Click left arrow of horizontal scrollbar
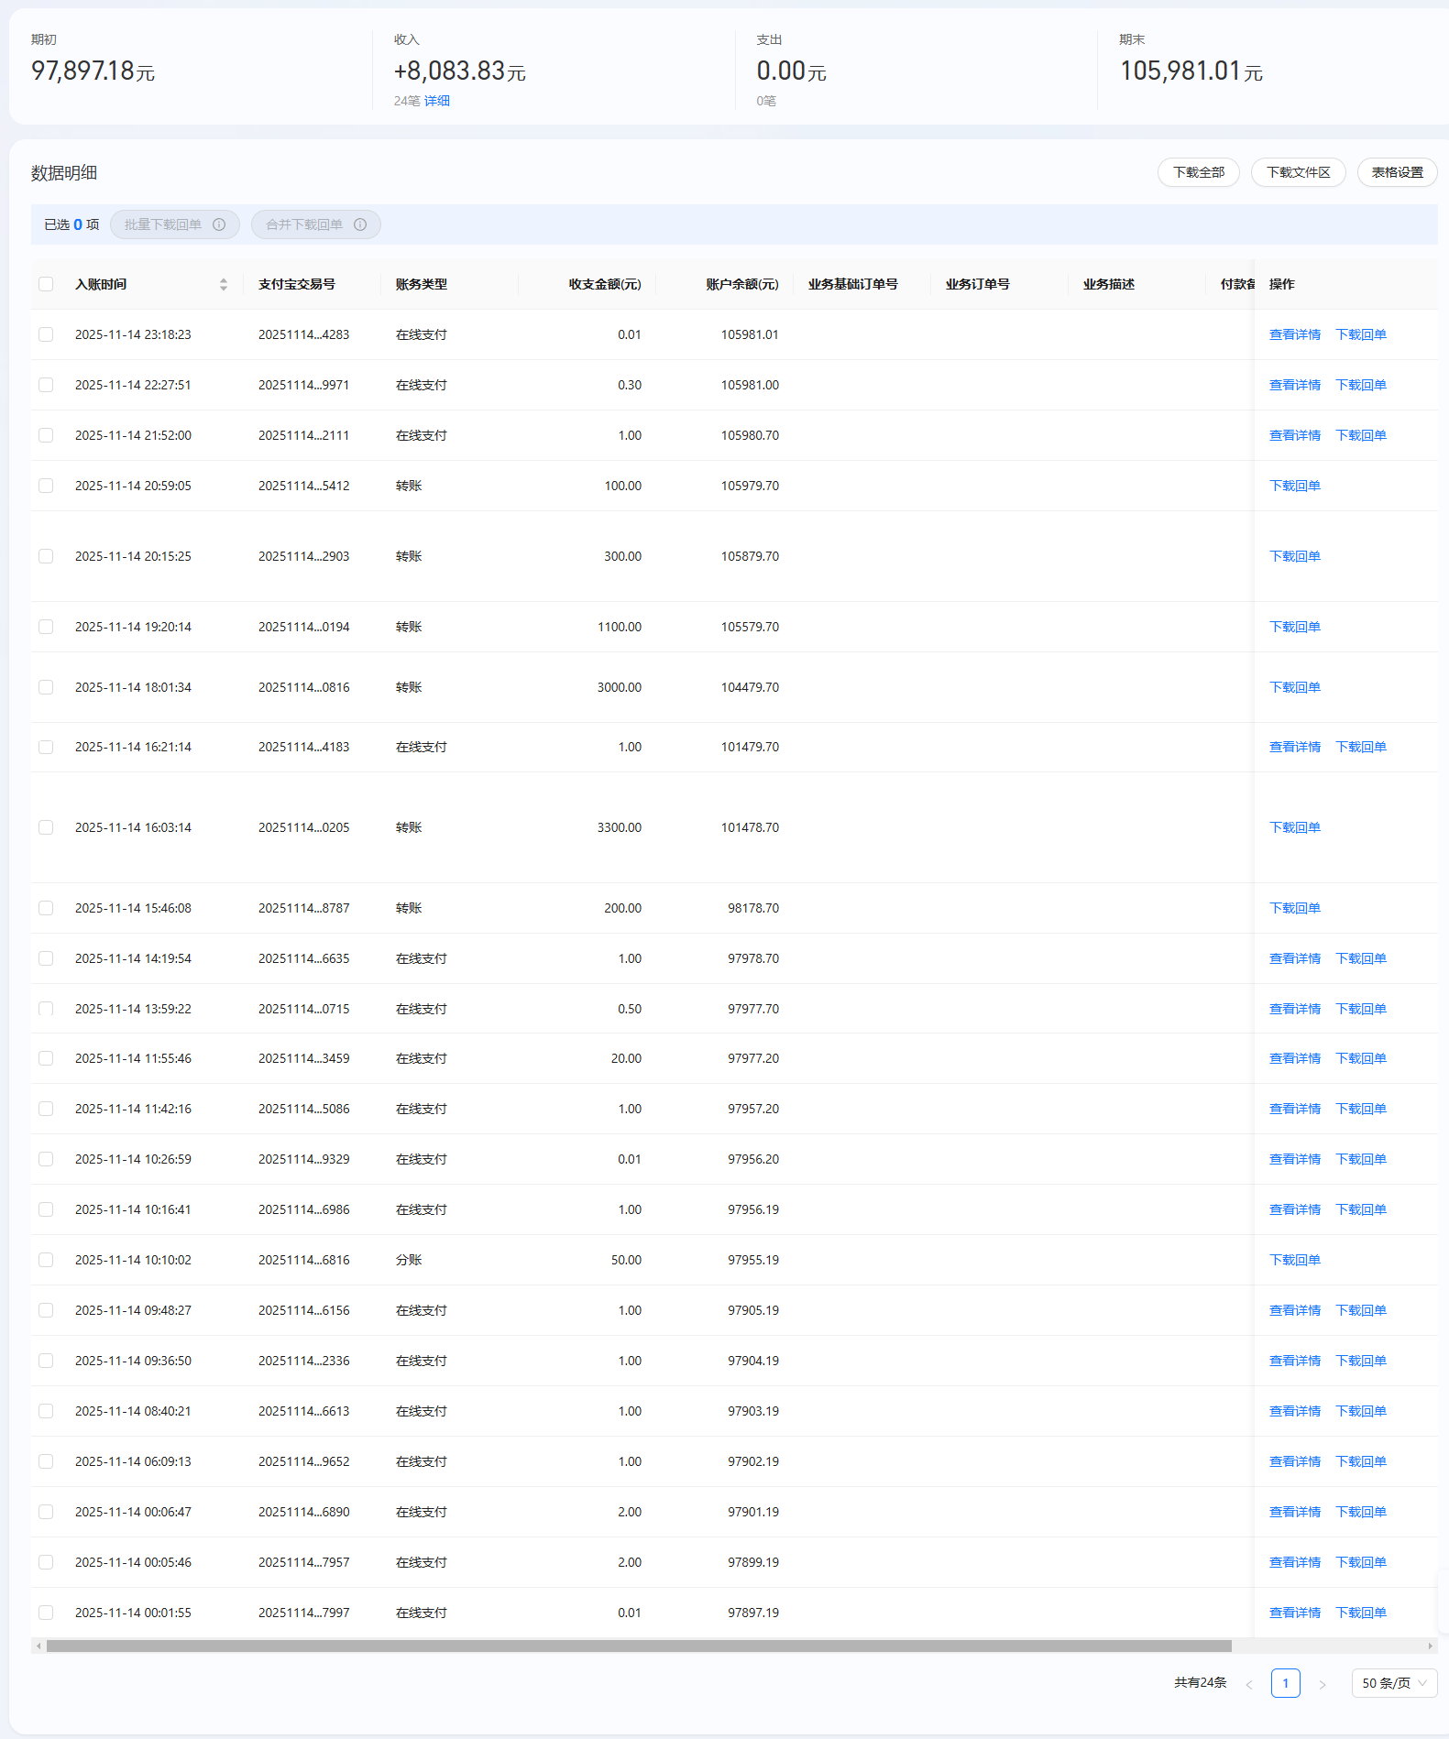Viewport: 1449px width, 1739px height. pyautogui.click(x=38, y=1646)
